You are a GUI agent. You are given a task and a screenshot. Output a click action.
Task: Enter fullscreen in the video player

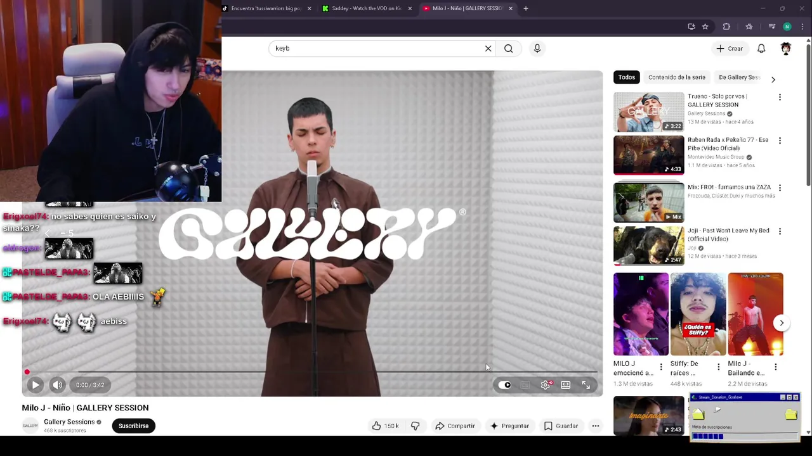[586, 384]
